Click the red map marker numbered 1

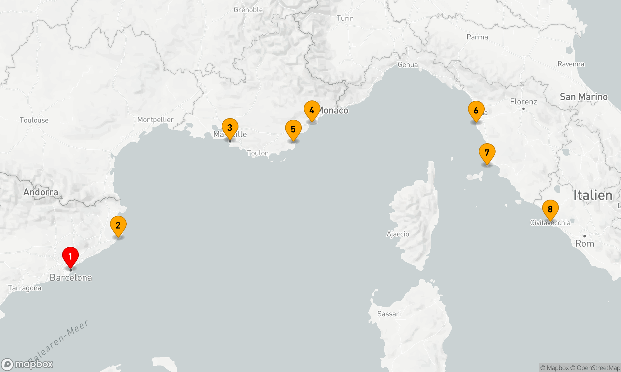coord(70,257)
